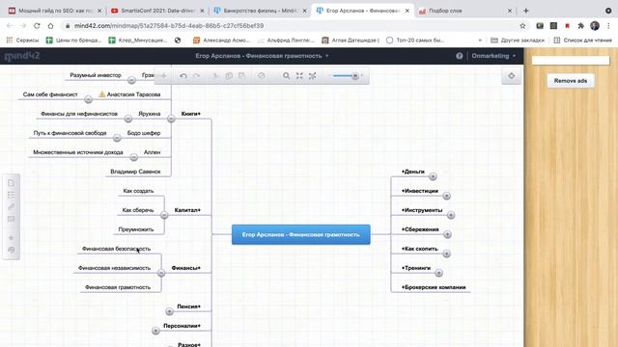
Task: Switch to the Подбор слов tab
Action: coord(464,11)
